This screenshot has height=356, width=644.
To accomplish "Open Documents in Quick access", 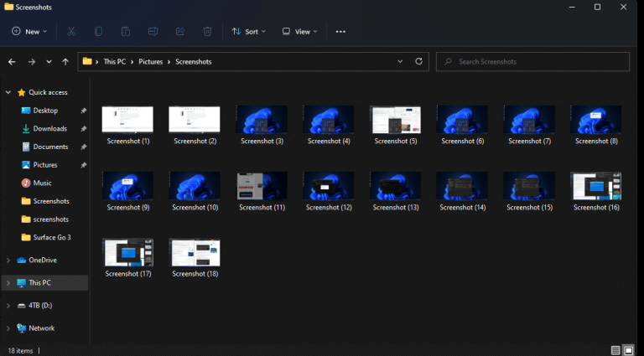I will tap(50, 147).
